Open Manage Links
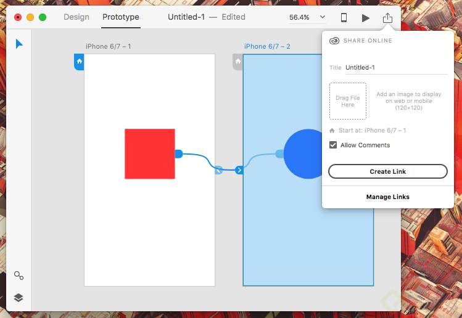 (388, 197)
